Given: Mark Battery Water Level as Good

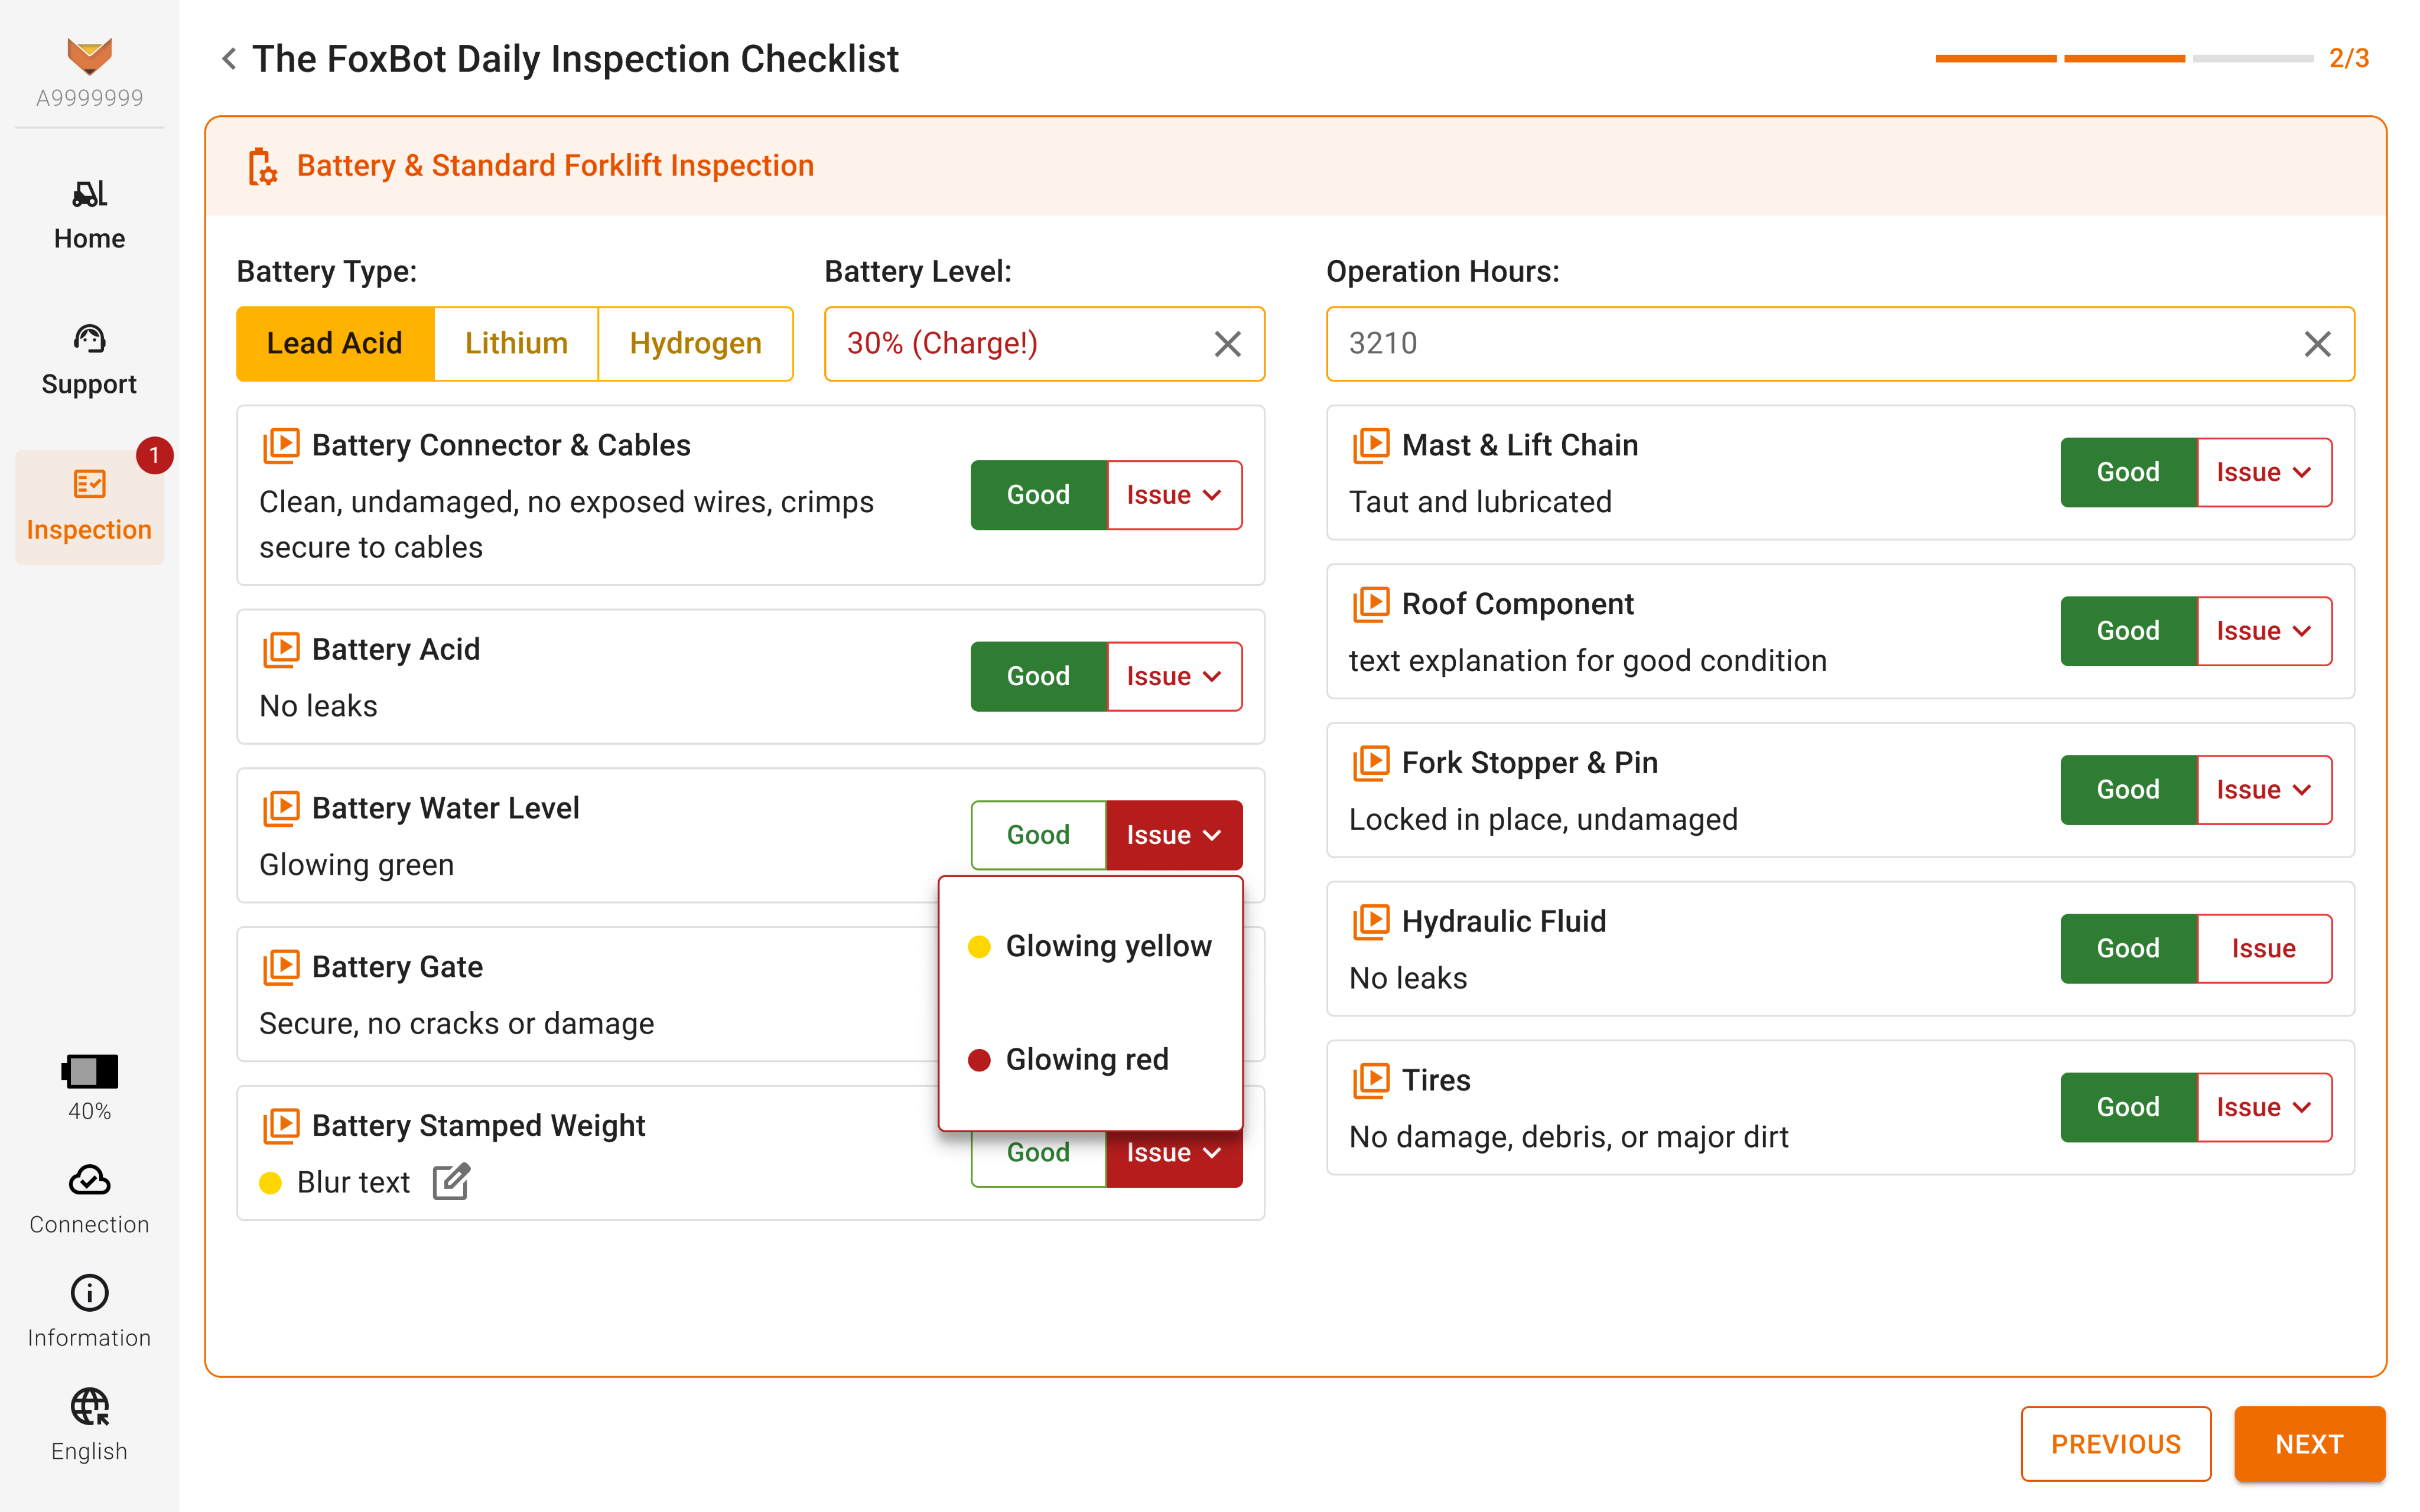Looking at the screenshot, I should tap(1038, 835).
